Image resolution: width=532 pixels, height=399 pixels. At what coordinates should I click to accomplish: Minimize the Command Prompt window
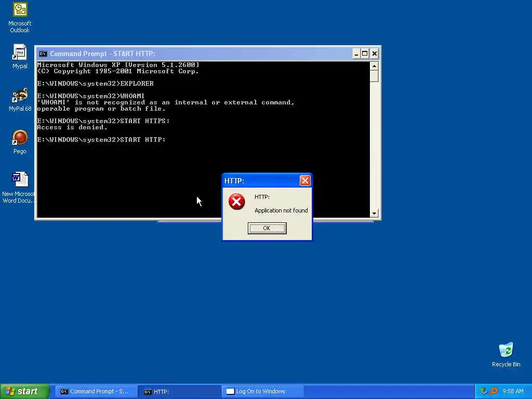[356, 54]
